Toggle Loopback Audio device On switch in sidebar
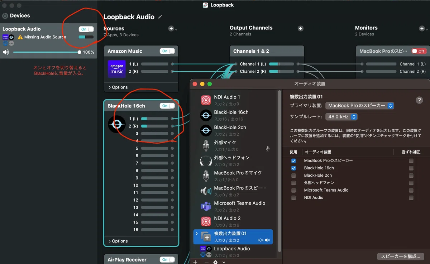 coord(86,29)
